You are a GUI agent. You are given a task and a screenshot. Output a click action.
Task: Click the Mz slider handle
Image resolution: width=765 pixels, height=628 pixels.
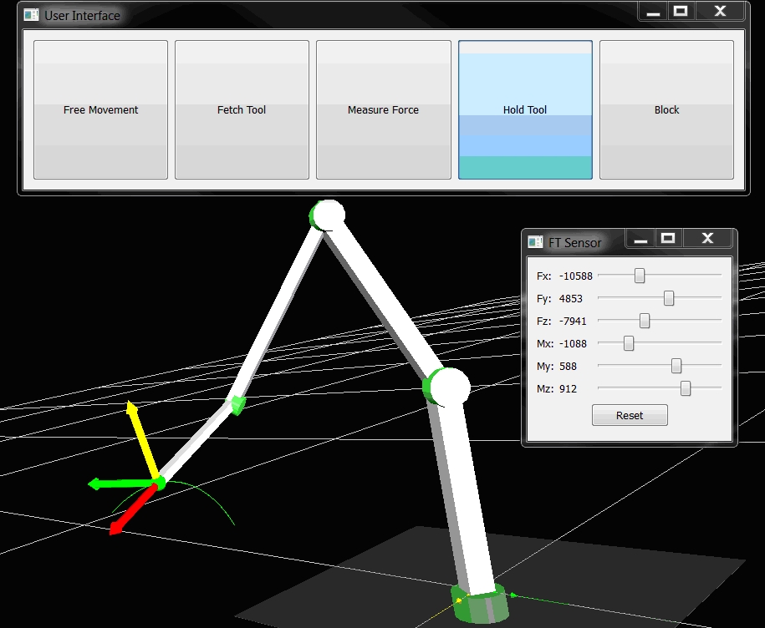[686, 388]
